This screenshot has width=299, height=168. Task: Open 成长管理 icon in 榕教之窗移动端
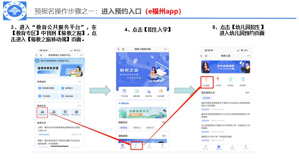click(161, 93)
